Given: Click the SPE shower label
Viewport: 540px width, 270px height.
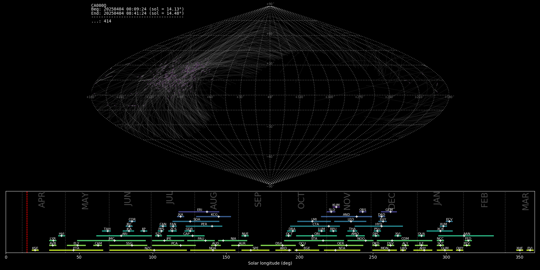Looking at the screenshot, I should click(255, 248).
